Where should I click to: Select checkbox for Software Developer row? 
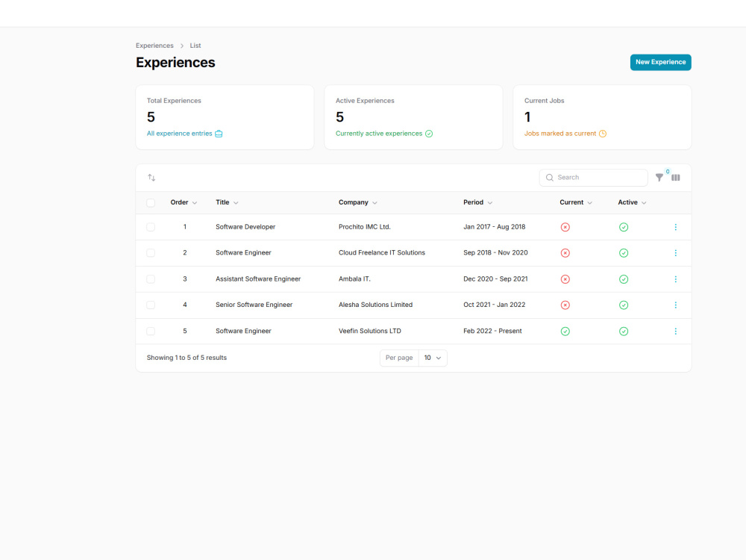pyautogui.click(x=151, y=227)
